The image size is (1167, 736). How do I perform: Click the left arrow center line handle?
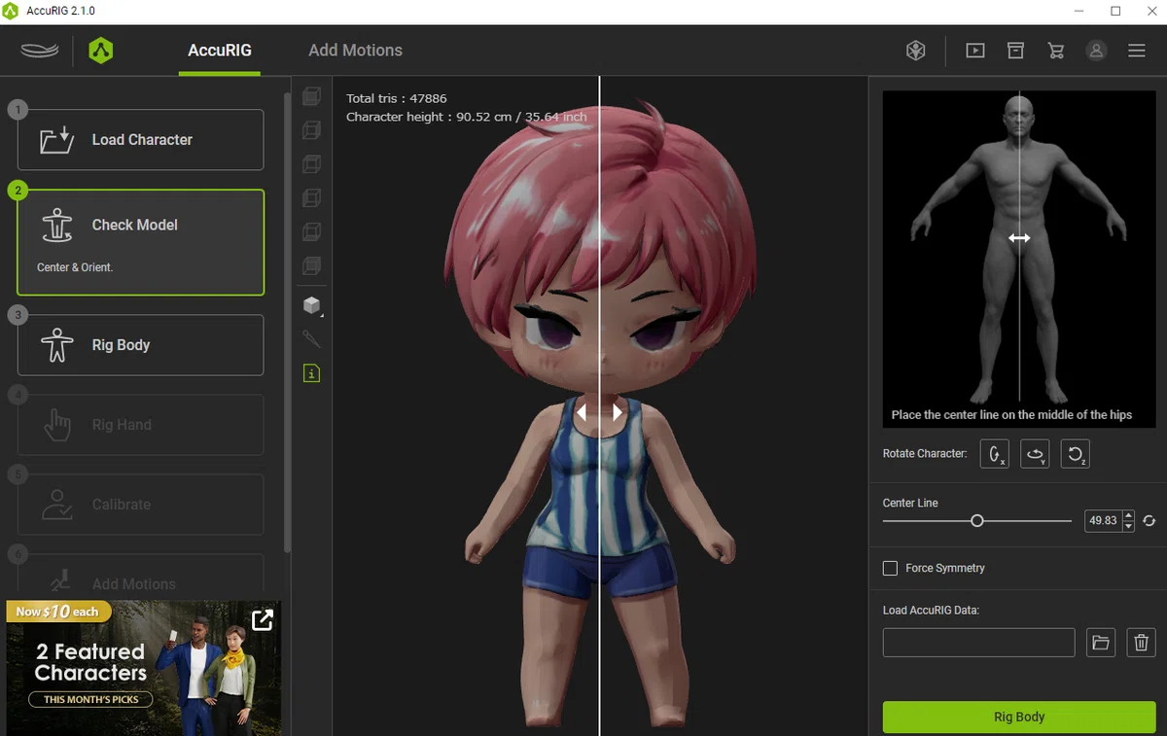tap(582, 412)
